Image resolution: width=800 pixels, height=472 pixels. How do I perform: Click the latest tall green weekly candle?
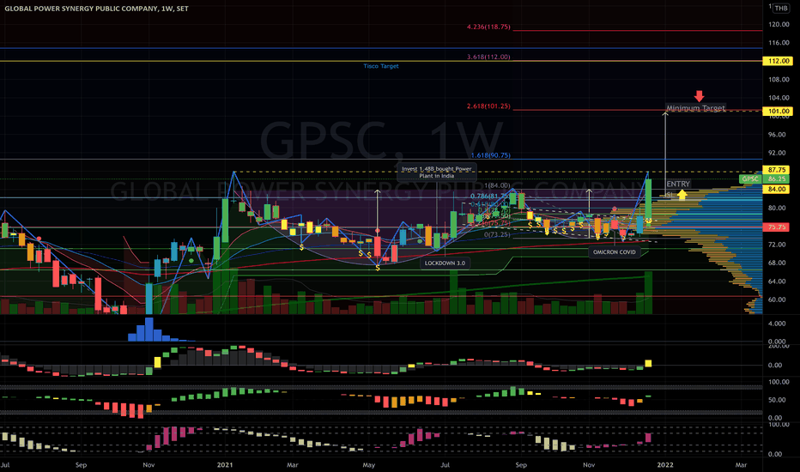pyautogui.click(x=648, y=197)
